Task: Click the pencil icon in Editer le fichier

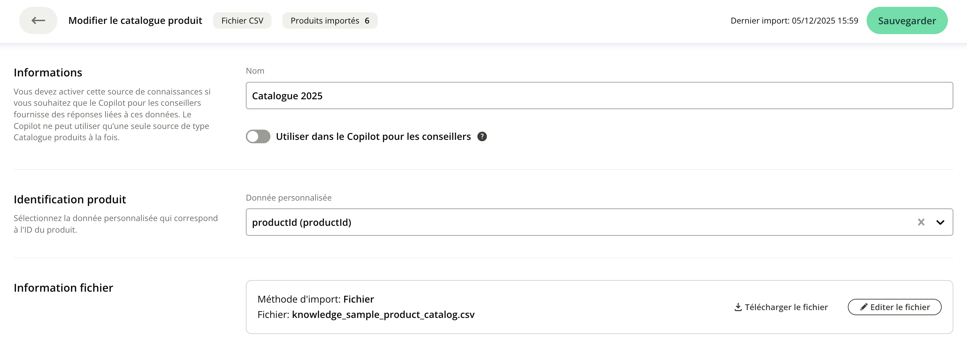Action: [864, 307]
